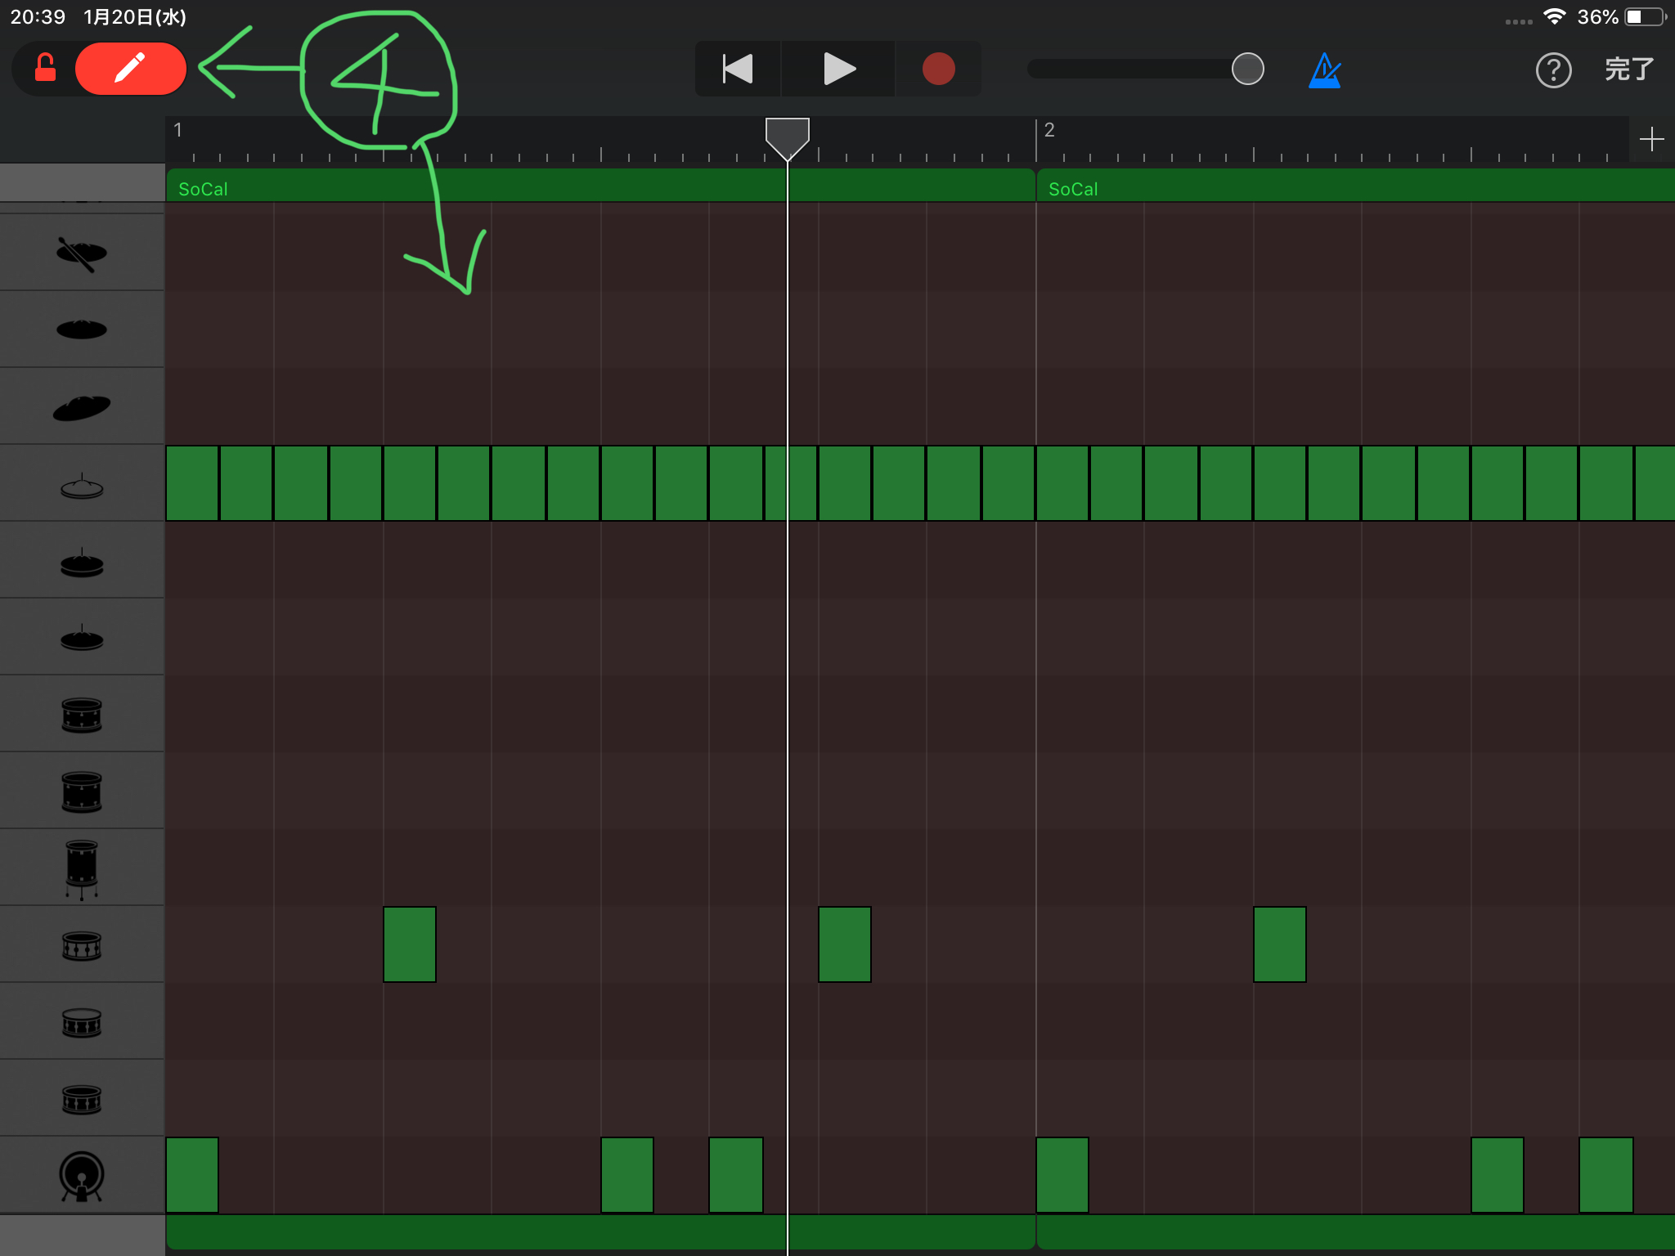The image size is (1675, 1256).
Task: Select the upper tom drum icon
Action: (x=82, y=715)
